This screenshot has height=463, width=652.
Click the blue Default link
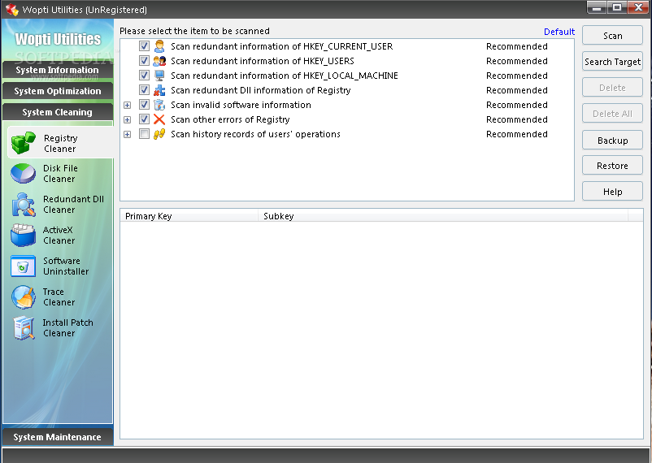(x=559, y=32)
